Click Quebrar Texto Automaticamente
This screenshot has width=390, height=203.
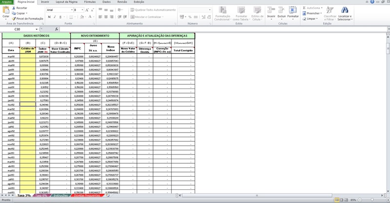pyautogui.click(x=153, y=10)
